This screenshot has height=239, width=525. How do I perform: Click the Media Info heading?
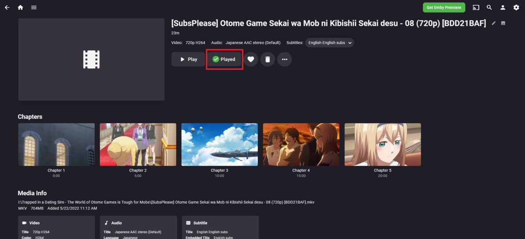tap(32, 193)
